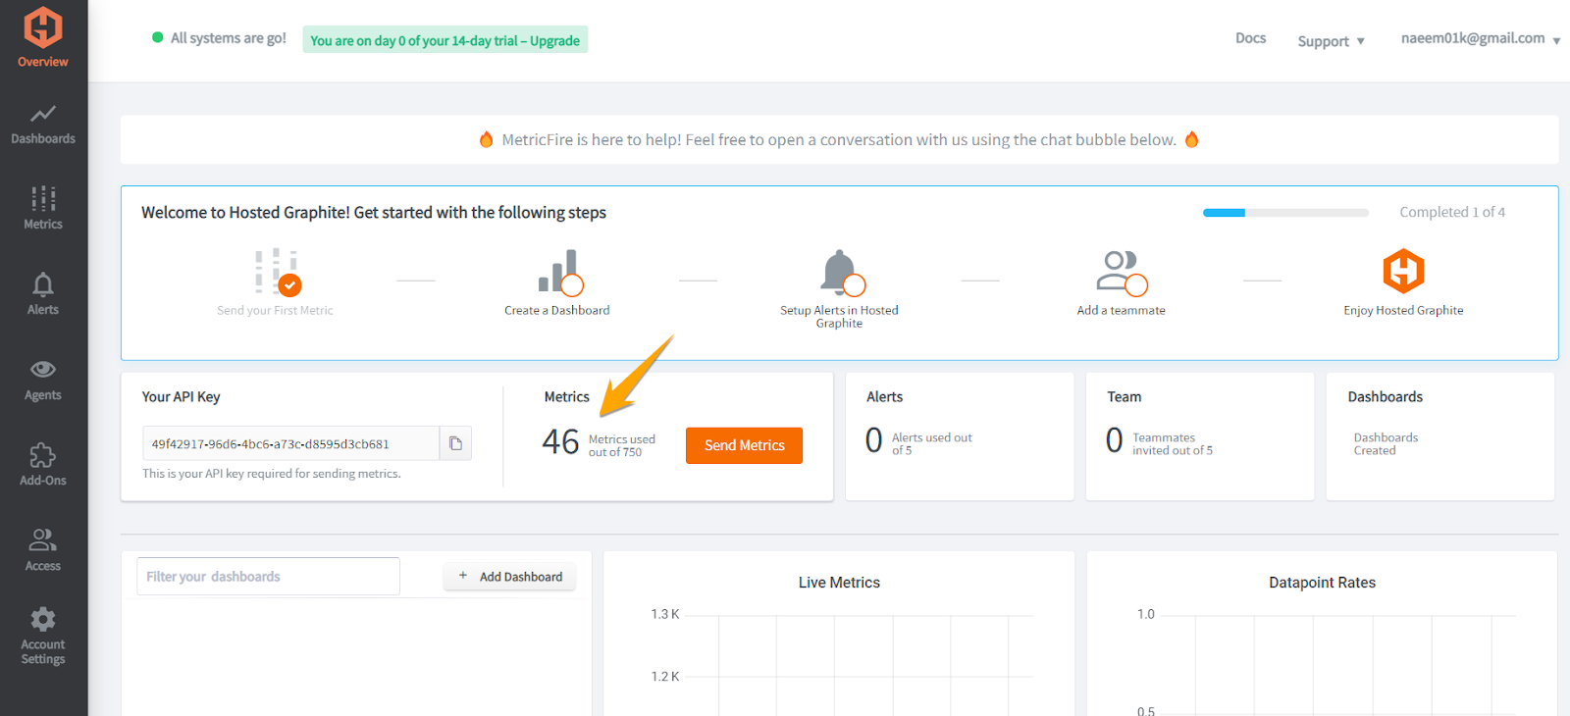
Task: Open the Docs link
Action: coord(1250,38)
